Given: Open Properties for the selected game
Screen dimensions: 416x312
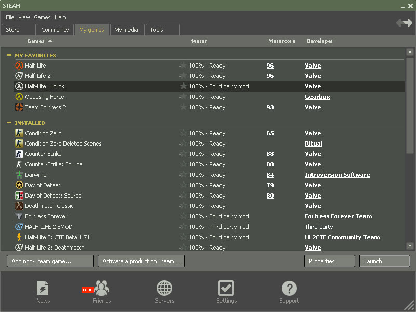Looking at the screenshot, I should point(330,261).
